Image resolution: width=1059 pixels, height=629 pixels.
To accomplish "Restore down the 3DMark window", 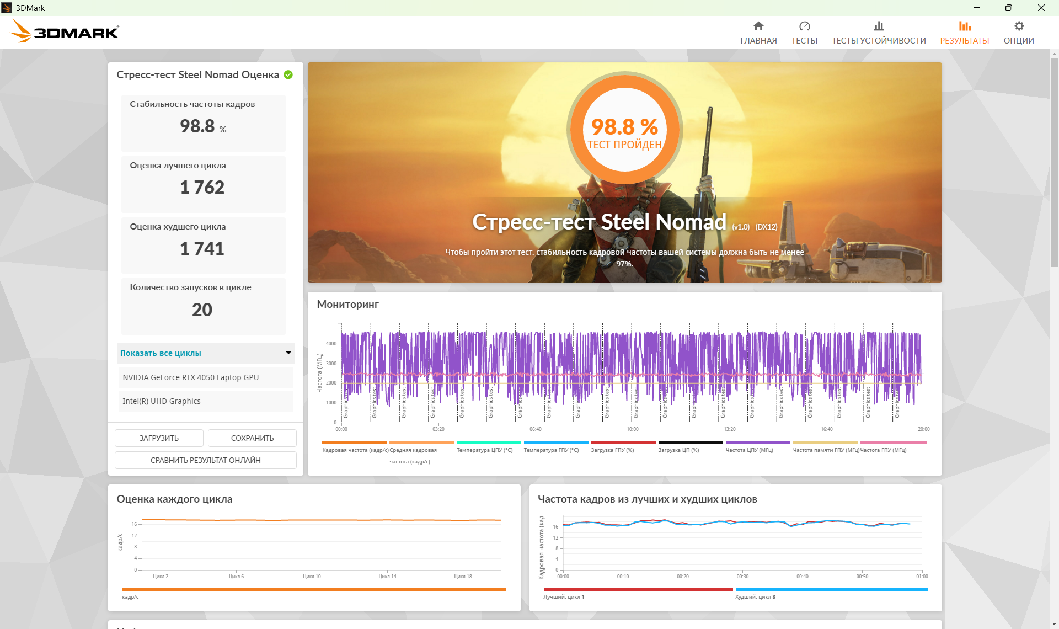I will [1009, 8].
